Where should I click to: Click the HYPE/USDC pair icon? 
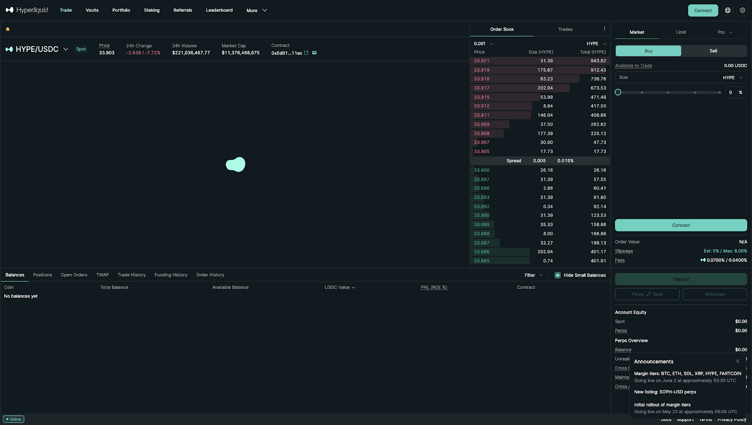[x=9, y=49]
